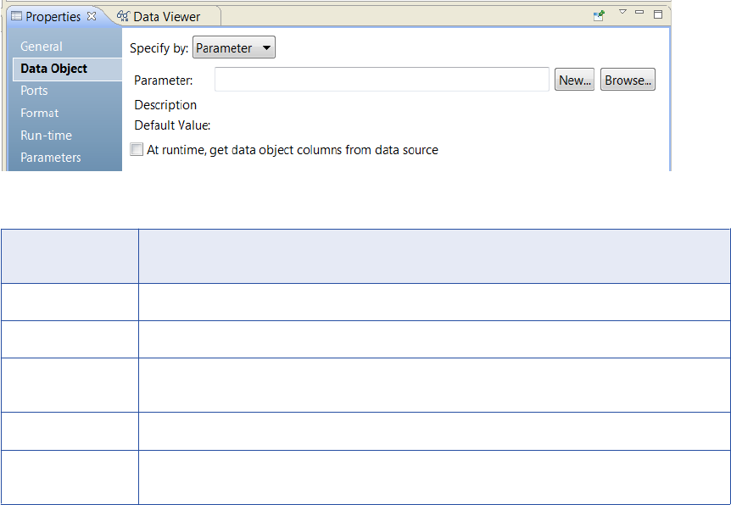This screenshot has height=505, width=731.
Task: Maximize the Properties panel
Action: [658, 14]
